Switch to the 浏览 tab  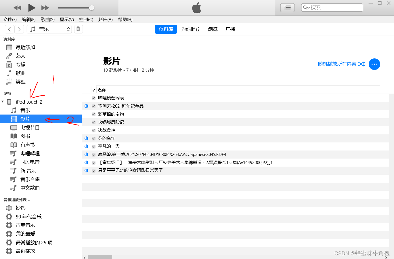pos(213,29)
